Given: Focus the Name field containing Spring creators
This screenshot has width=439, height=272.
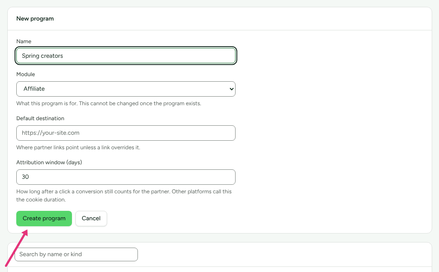Looking at the screenshot, I should click(126, 56).
